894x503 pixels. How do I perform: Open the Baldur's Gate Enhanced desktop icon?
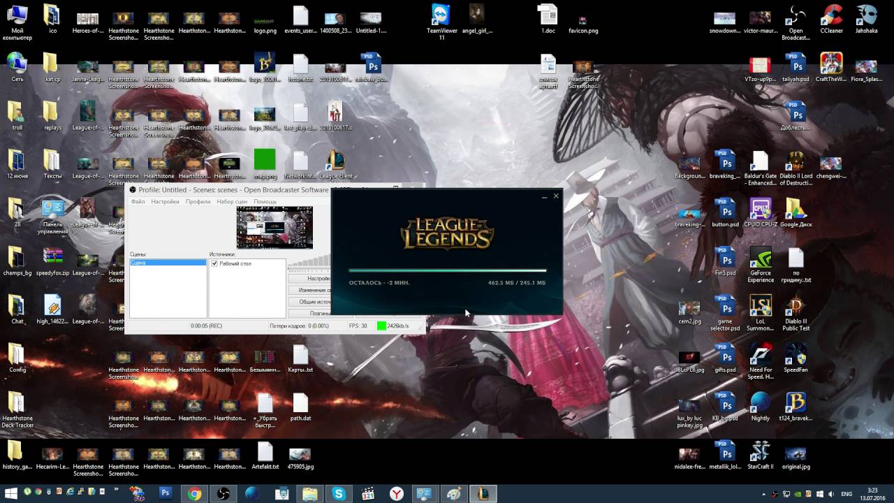(760, 168)
